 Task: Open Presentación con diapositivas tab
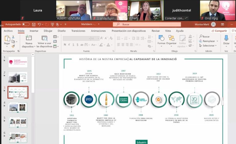[x=129, y=31]
